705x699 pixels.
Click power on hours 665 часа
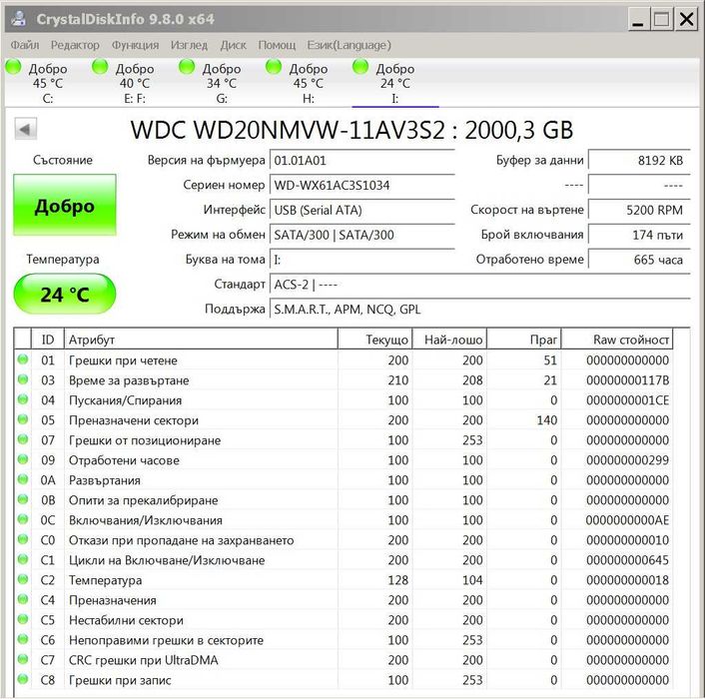tap(639, 260)
